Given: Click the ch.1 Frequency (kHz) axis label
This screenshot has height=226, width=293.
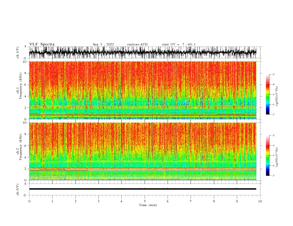Looking at the screenshot, I should click(19, 86).
